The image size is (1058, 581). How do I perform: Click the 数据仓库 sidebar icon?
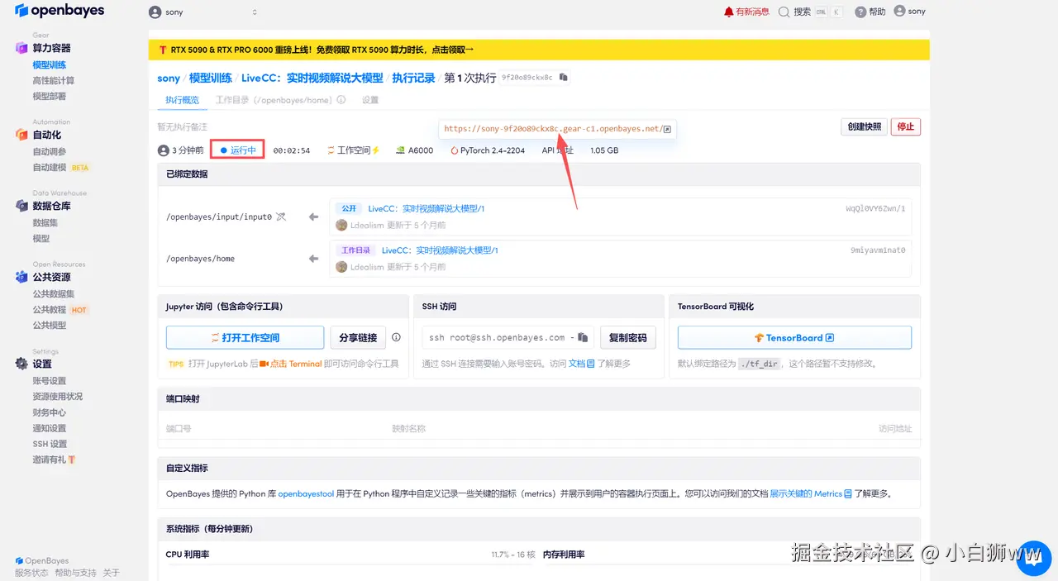click(21, 206)
